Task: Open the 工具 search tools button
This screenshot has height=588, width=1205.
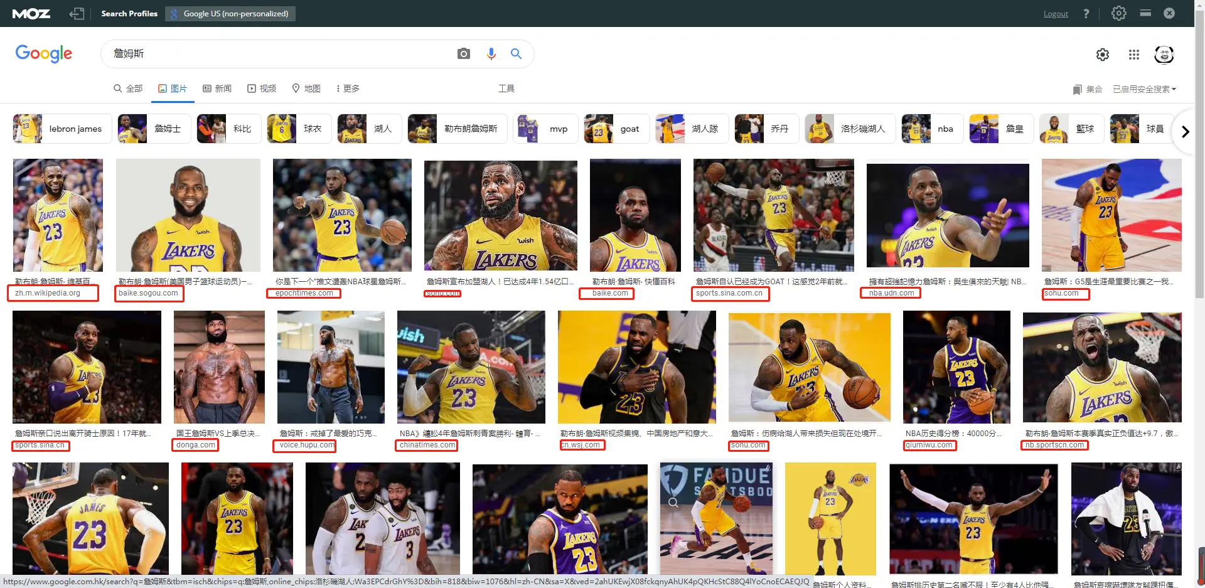Action: (x=506, y=88)
